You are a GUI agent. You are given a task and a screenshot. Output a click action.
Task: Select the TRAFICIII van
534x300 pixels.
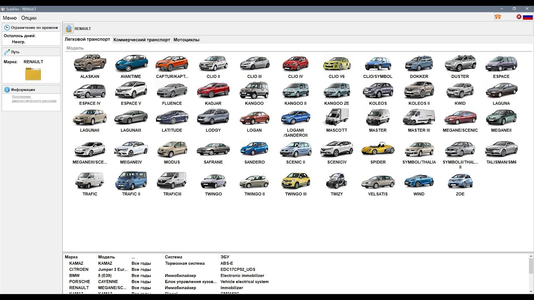172,180
